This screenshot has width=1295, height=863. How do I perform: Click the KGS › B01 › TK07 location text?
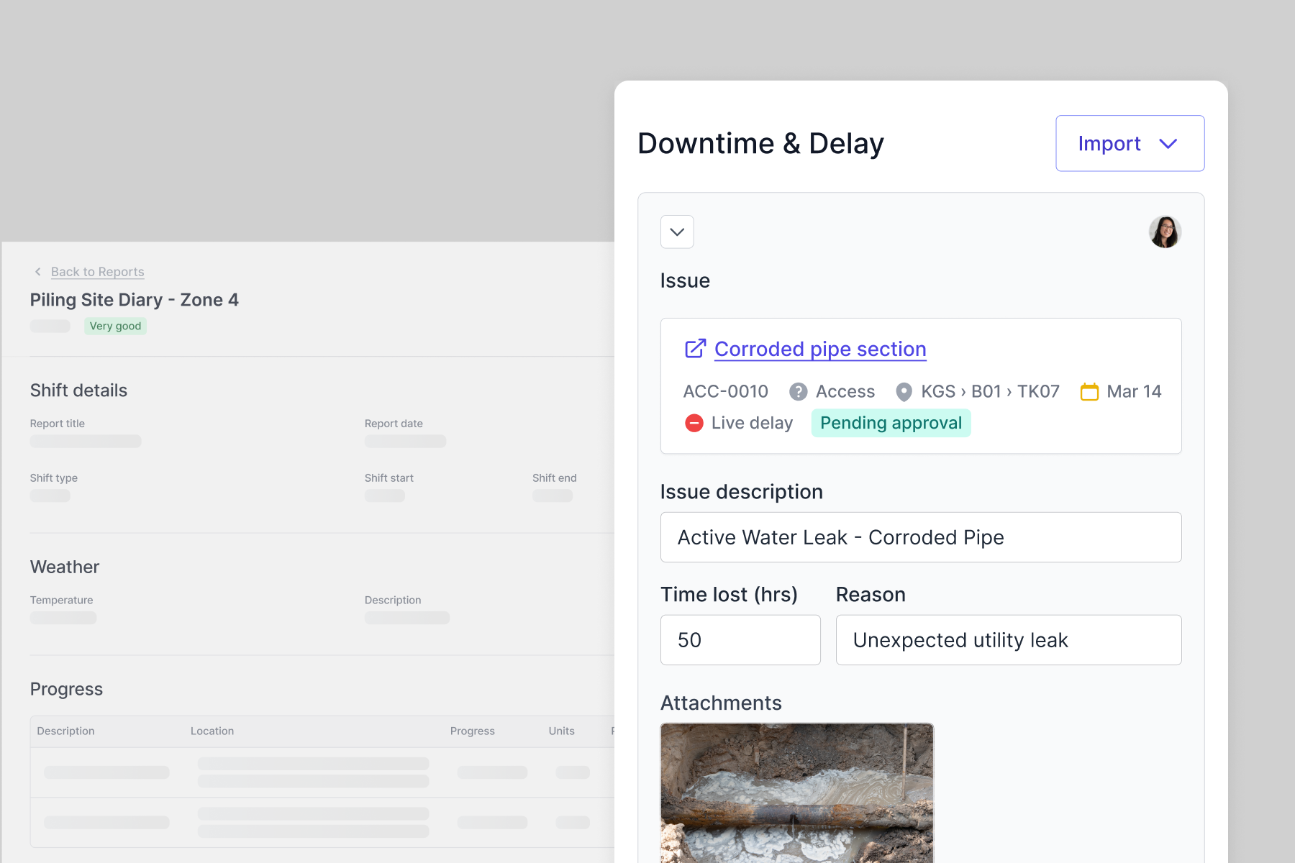[990, 391]
